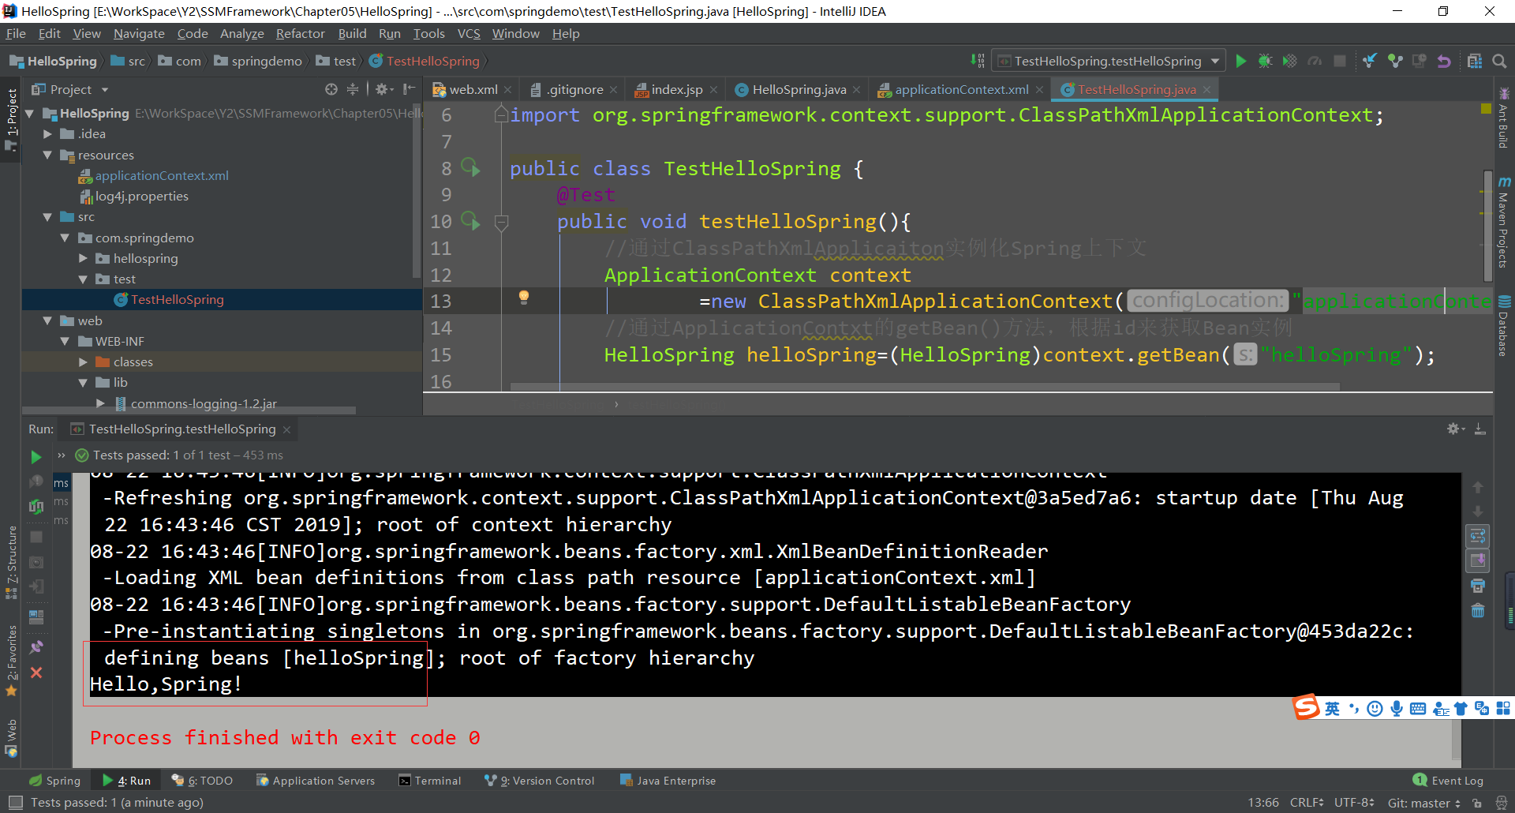The width and height of the screenshot is (1515, 813).
Task: Run TestHelloSpring with the green toolbar Run button
Action: pos(1240,61)
